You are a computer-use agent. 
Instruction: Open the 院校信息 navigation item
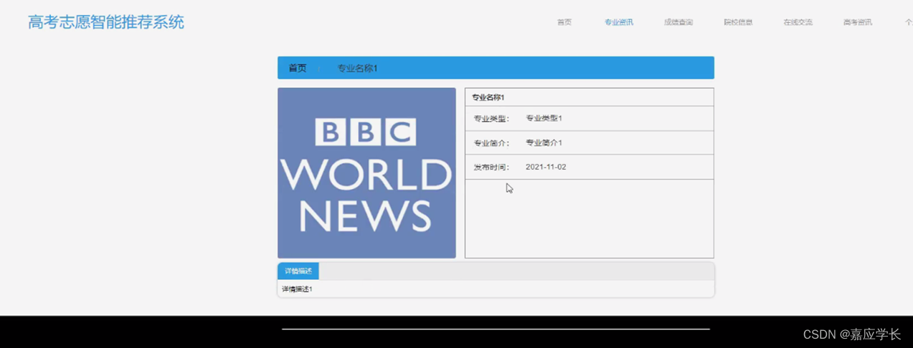click(x=738, y=22)
